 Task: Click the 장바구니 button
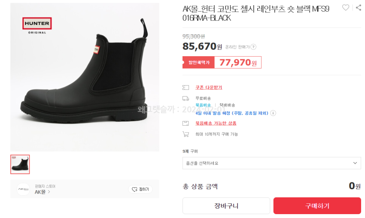pyautogui.click(x=226, y=206)
